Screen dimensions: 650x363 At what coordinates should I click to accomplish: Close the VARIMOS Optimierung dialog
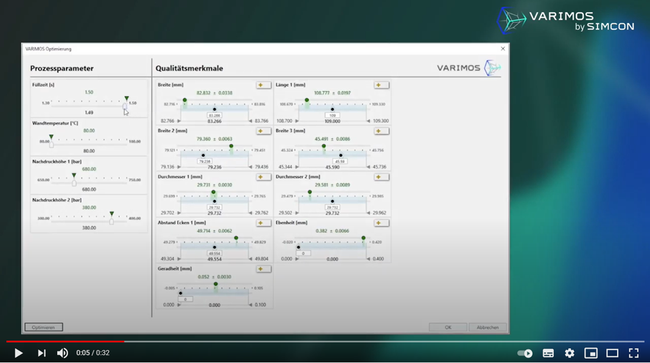(x=503, y=49)
